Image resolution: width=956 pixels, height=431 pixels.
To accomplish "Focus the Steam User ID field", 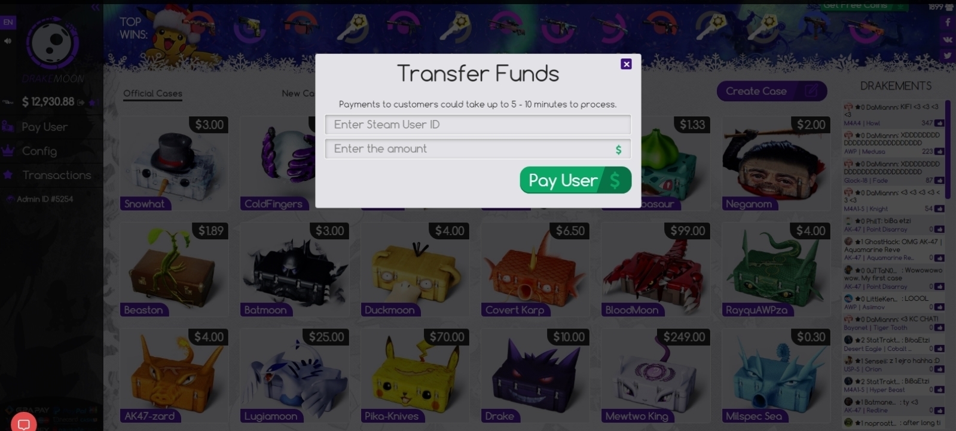I will (478, 124).
